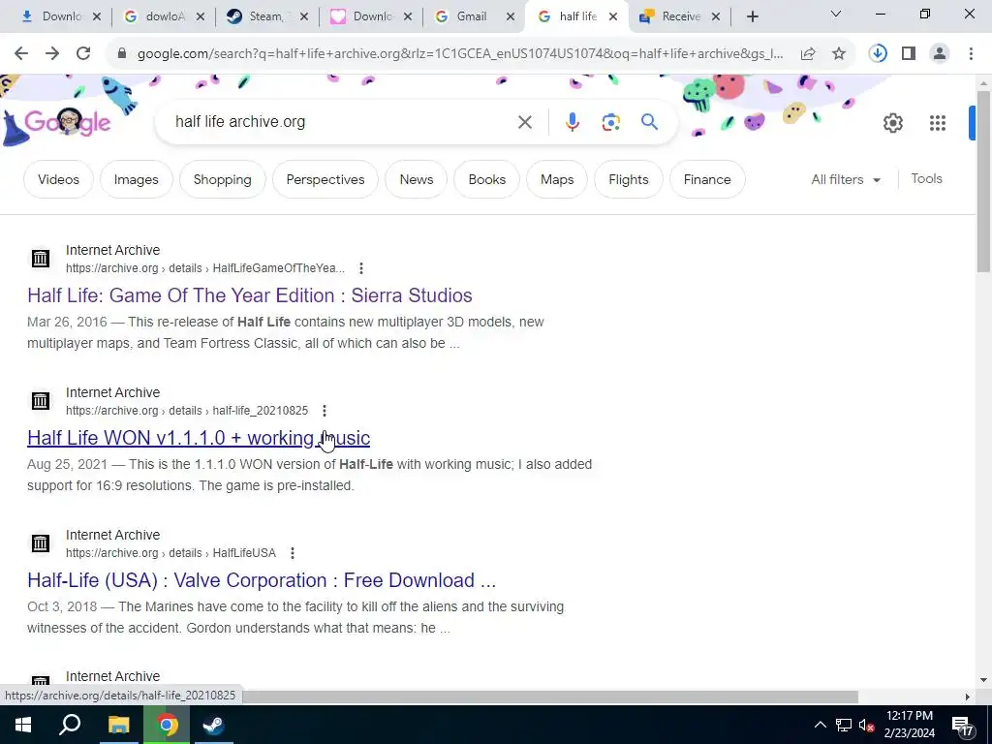This screenshot has width=992, height=744.
Task: Filter results by Shopping
Action: 222,179
